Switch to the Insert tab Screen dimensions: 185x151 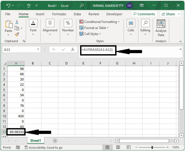pyautogui.click(x=40, y=14)
